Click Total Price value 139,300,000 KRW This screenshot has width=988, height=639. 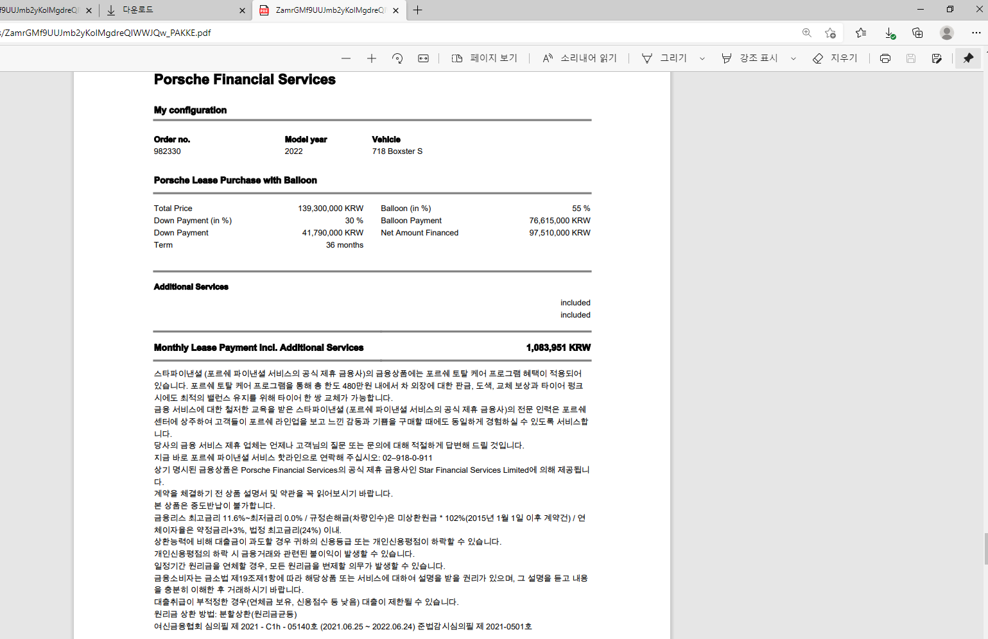(x=331, y=209)
